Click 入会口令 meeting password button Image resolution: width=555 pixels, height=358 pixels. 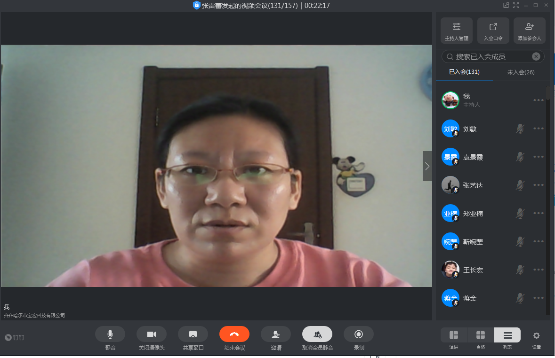tap(493, 31)
